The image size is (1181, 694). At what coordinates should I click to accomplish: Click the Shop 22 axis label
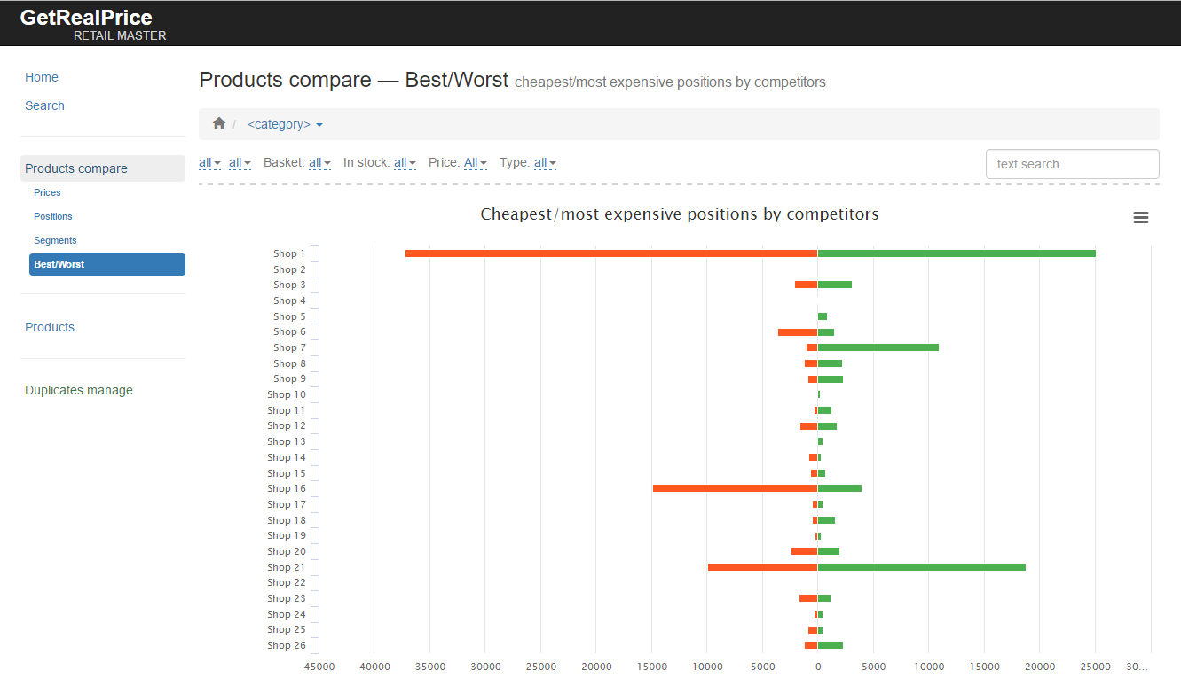tap(287, 582)
